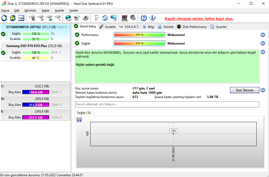Open the Disk Performansı tab

click(192, 27)
